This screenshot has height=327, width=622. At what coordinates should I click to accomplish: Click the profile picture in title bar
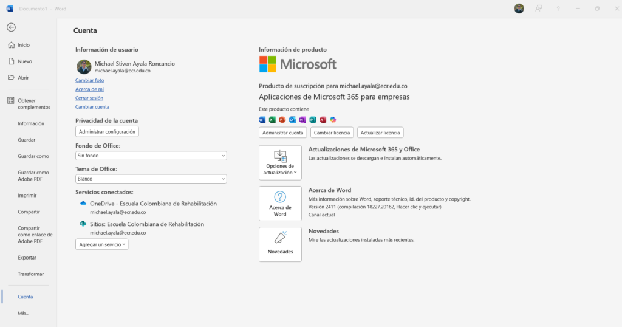(x=519, y=9)
